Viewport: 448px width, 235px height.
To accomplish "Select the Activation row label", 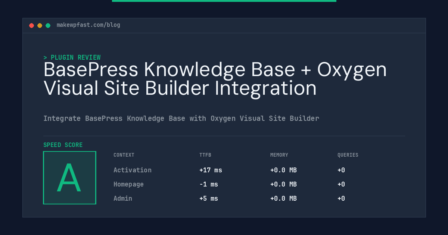I will point(133,170).
